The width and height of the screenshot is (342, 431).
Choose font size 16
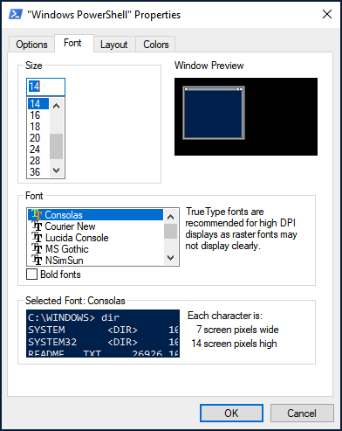pyautogui.click(x=38, y=115)
